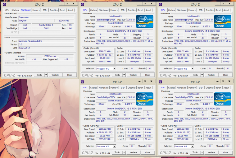Screen dimensions: 236x158
Task: Select the American Megatrends Inc brand field
Action: 46,41
